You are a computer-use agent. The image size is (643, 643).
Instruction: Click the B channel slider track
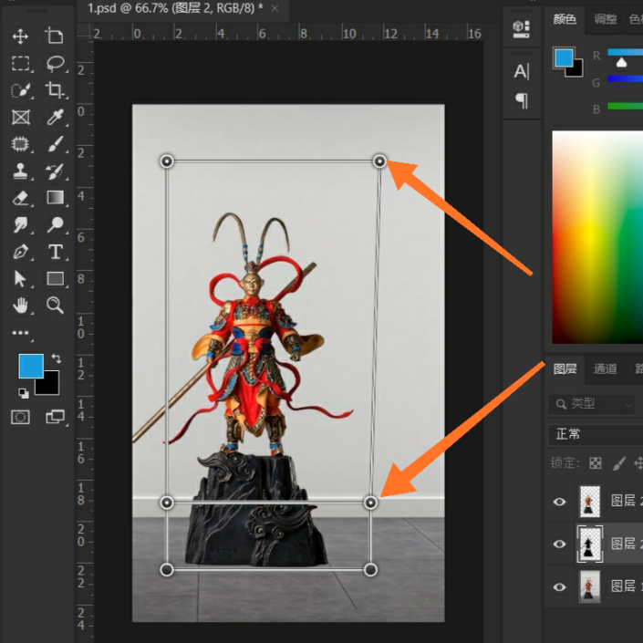625,106
